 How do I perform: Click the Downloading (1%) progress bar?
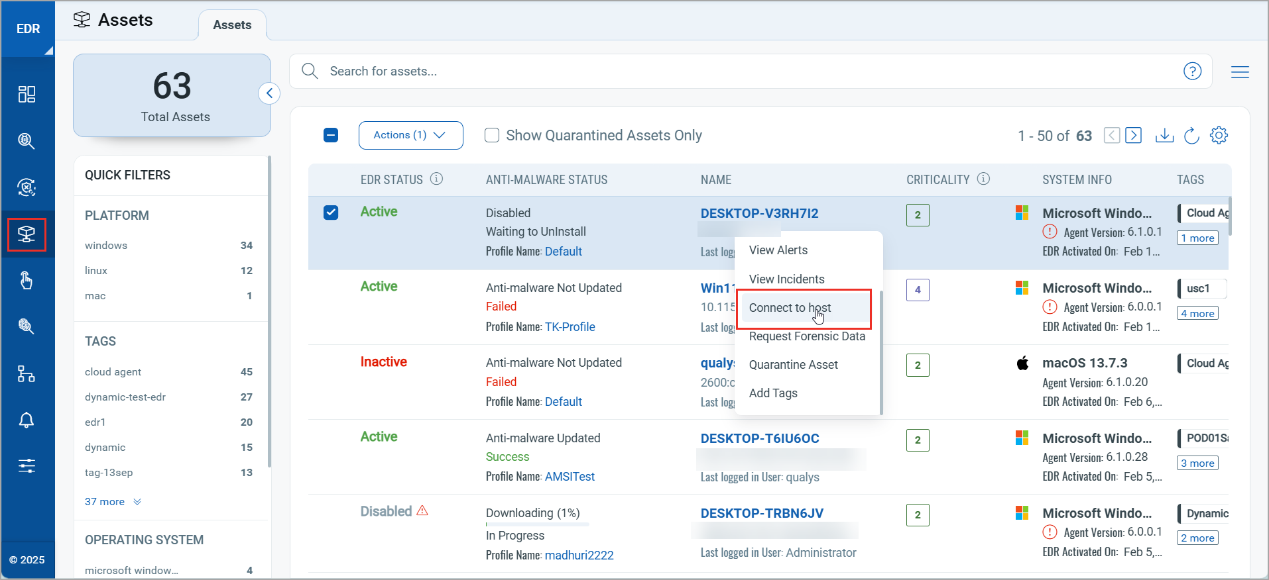tap(537, 524)
